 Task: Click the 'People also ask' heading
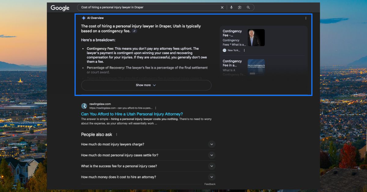pyautogui.click(x=97, y=135)
